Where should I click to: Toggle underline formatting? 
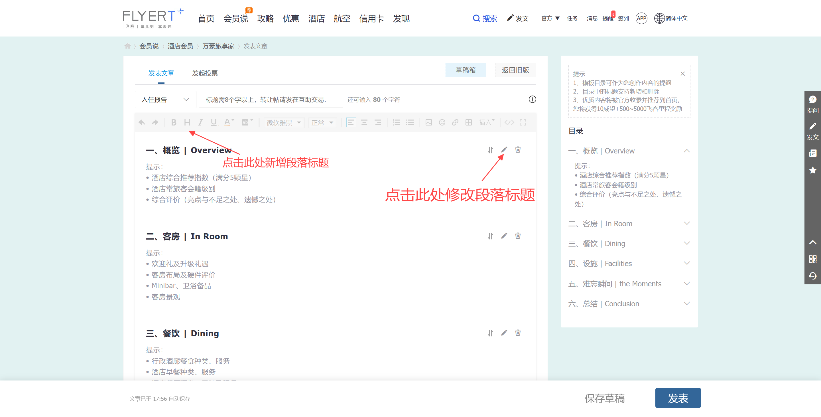point(214,122)
